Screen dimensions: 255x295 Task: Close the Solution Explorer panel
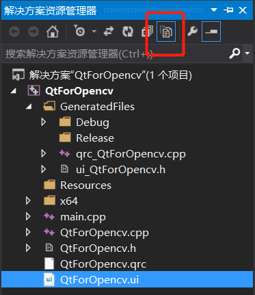coord(243,10)
